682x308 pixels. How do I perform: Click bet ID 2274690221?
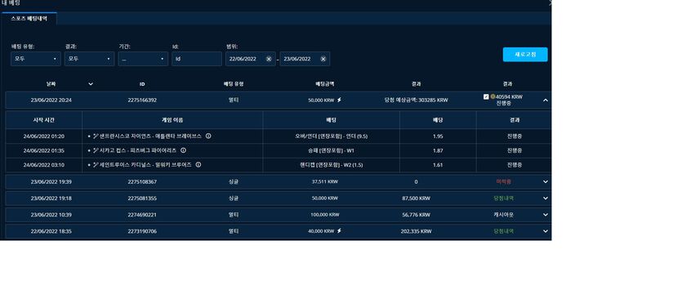142,215
